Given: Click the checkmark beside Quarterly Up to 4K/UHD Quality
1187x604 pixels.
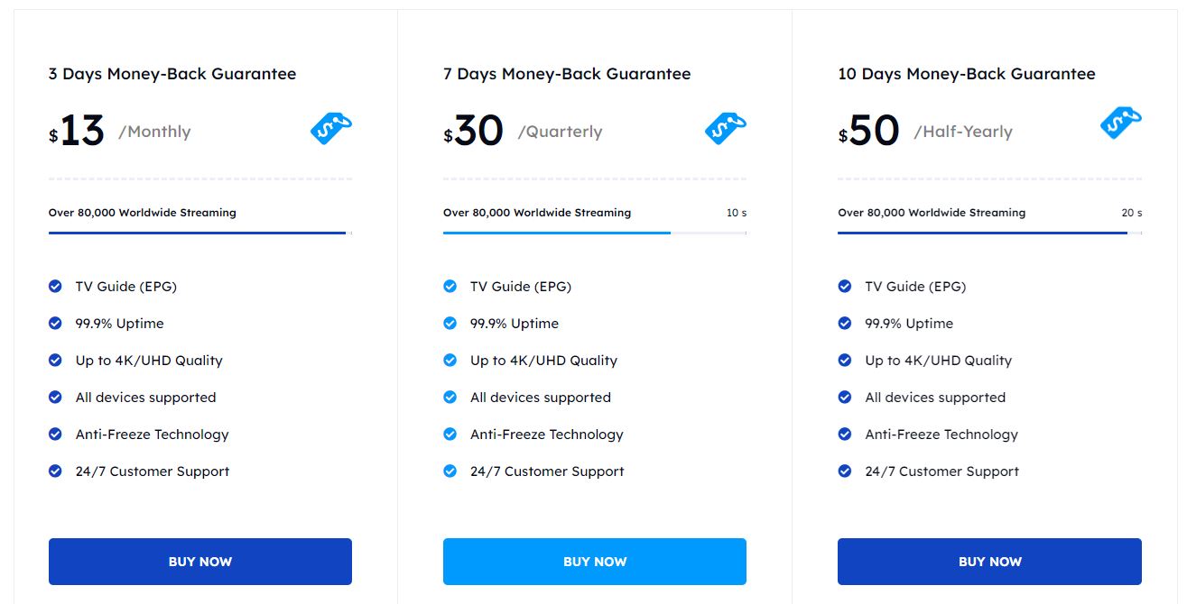Looking at the screenshot, I should coord(450,360).
